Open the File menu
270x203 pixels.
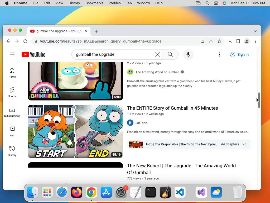tap(36, 3)
